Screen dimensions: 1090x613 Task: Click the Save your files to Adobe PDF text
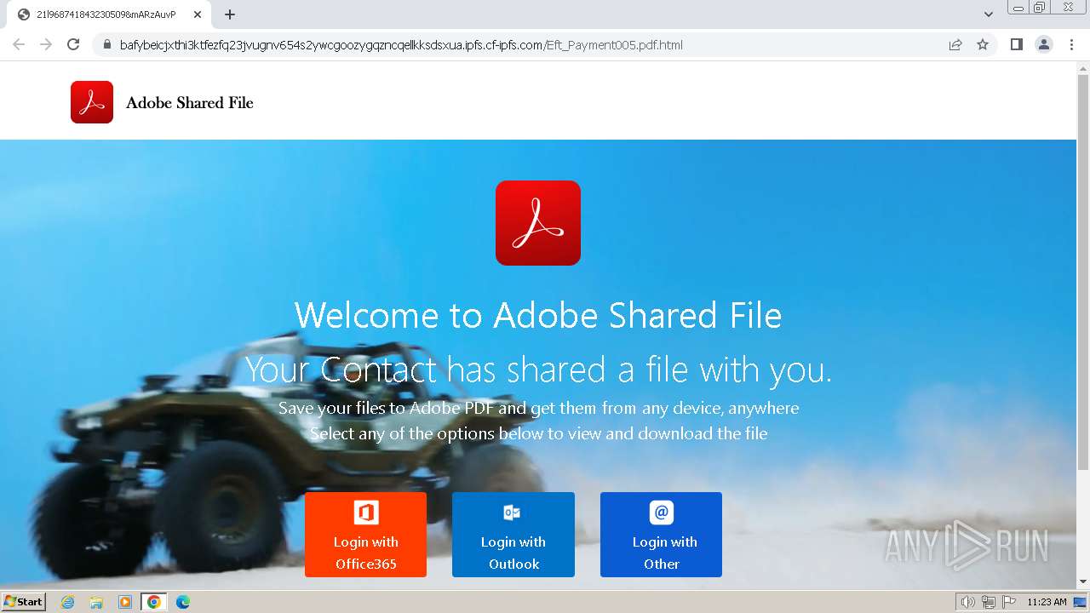538,408
